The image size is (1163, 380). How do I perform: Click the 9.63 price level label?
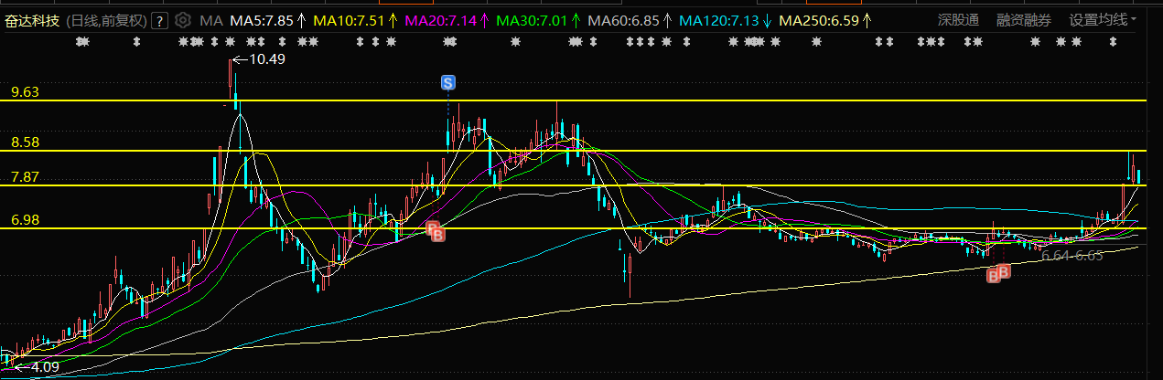[x=25, y=92]
